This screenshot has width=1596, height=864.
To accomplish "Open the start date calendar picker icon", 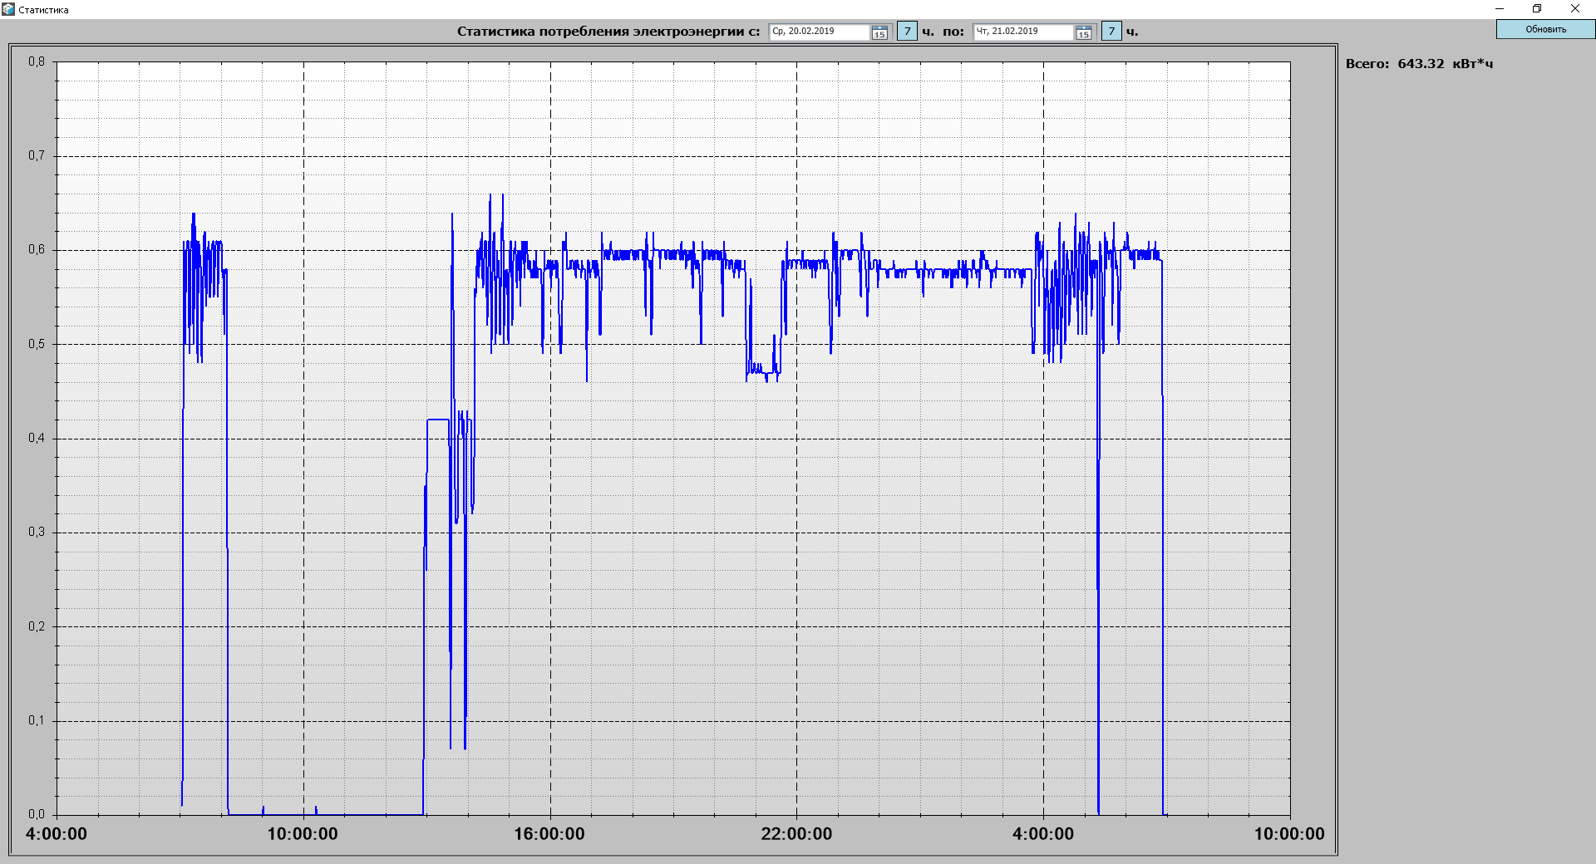I will [x=879, y=32].
